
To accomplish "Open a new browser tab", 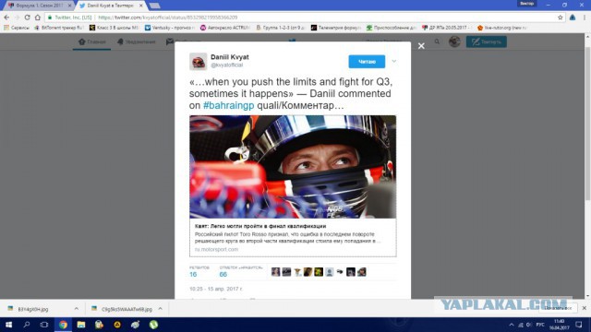I will coord(154,6).
